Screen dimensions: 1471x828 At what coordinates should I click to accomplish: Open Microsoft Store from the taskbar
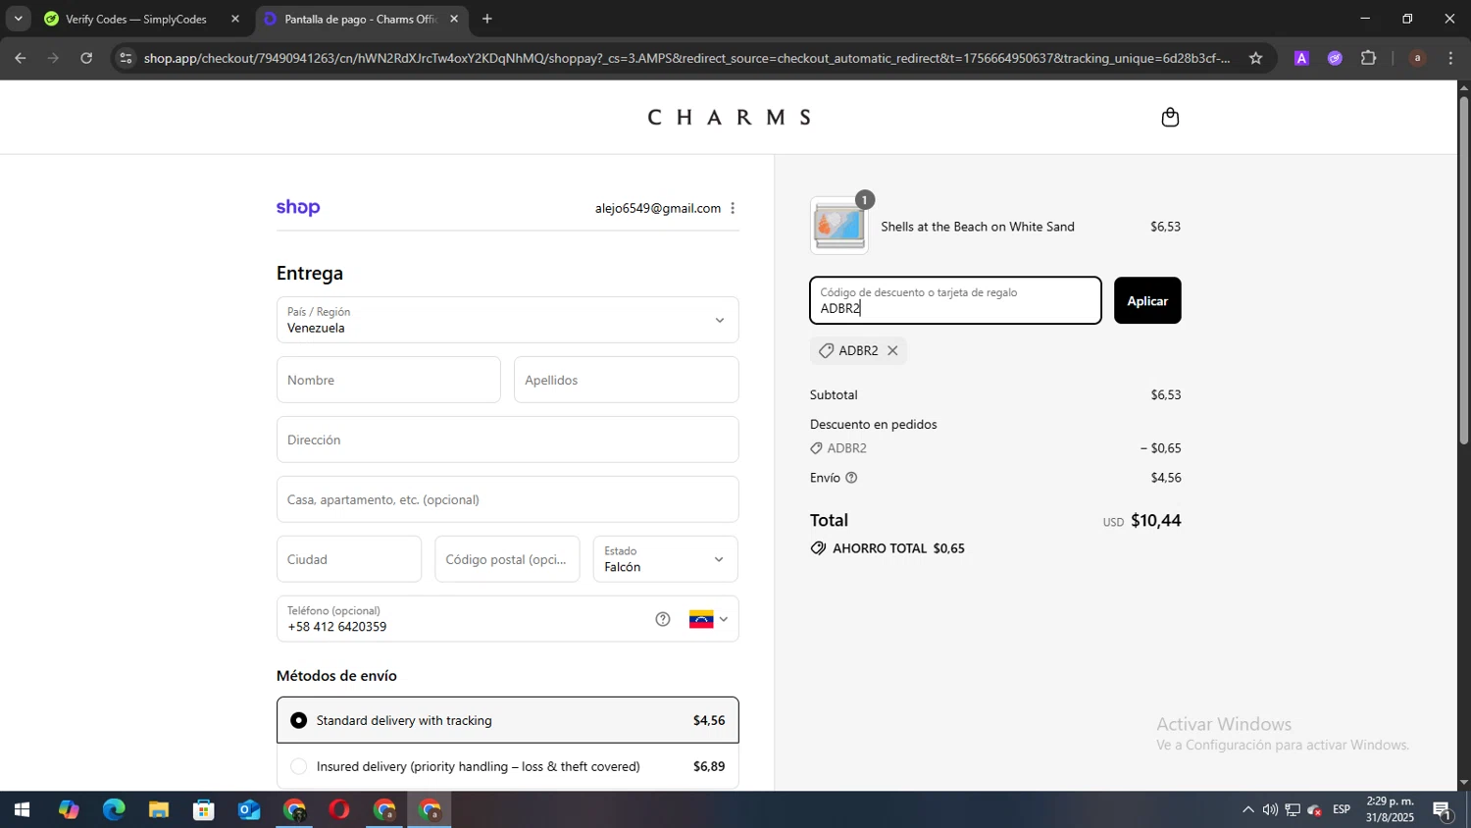pyautogui.click(x=204, y=810)
